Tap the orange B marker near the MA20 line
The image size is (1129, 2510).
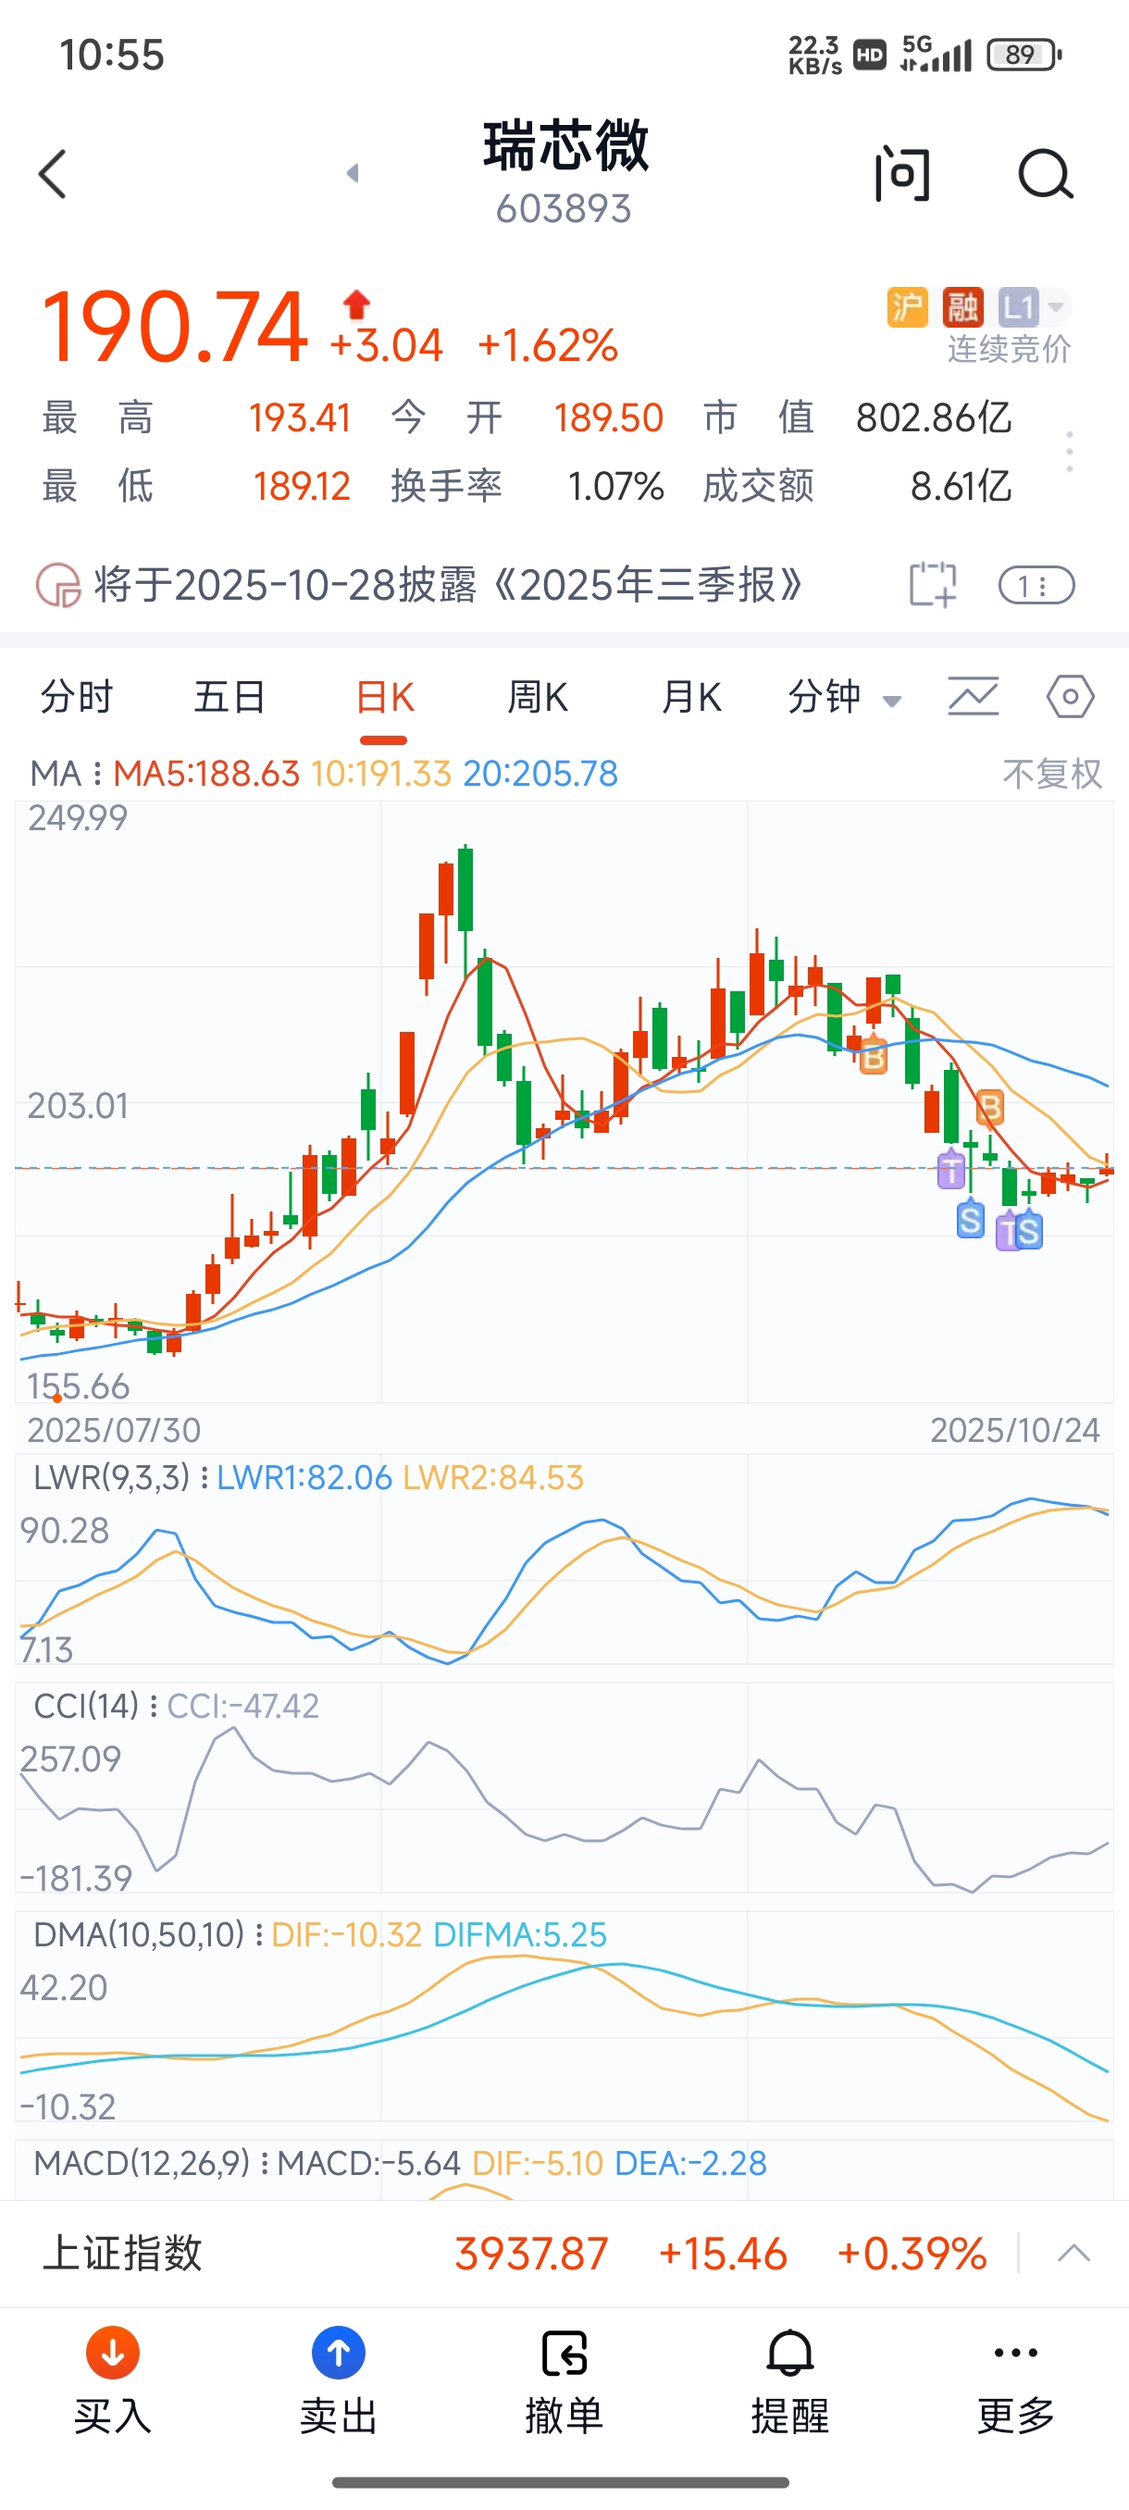click(x=874, y=1056)
